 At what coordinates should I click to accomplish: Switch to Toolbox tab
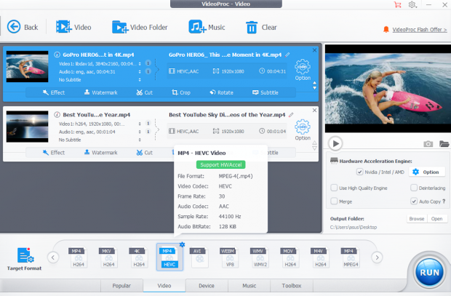tap(292, 286)
